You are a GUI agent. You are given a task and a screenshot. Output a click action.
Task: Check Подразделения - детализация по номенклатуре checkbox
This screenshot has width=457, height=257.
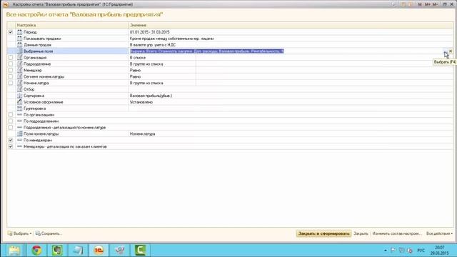pyautogui.click(x=11, y=128)
